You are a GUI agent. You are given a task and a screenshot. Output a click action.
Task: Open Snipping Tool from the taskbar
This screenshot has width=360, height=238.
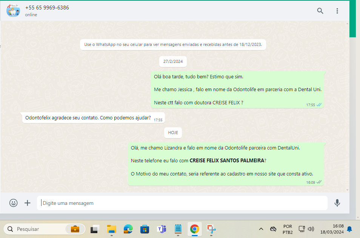(211, 229)
